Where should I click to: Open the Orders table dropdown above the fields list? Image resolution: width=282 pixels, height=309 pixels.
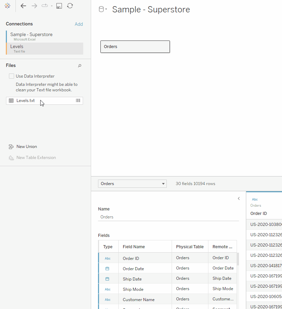tap(132, 184)
